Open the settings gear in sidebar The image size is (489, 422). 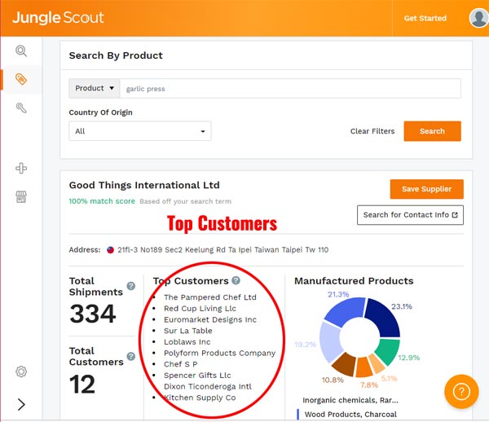click(21, 371)
